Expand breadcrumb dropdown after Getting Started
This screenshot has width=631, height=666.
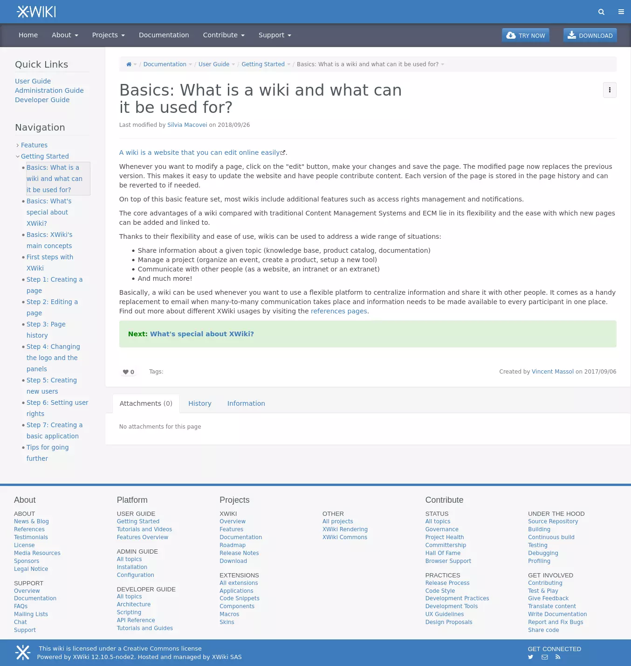tap(288, 64)
